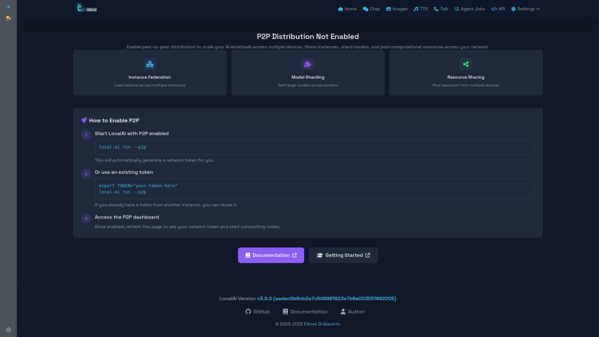Image resolution: width=599 pixels, height=337 pixels.
Task: Click the Model Sharding card title
Action: [308, 77]
